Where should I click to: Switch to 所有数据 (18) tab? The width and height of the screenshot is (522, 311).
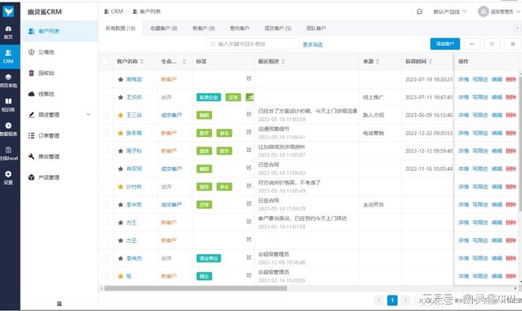coord(120,28)
